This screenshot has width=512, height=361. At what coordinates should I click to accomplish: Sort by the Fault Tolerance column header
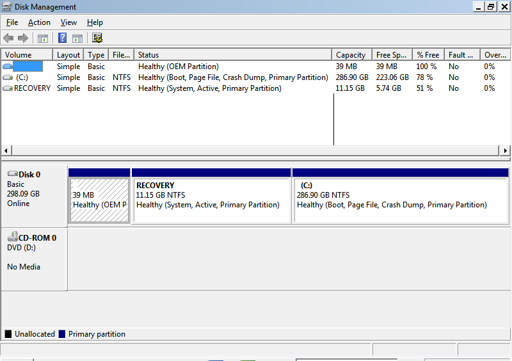[462, 55]
